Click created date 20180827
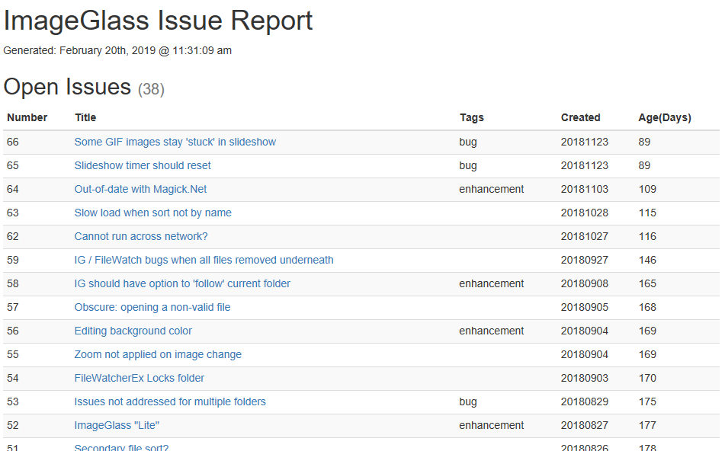 point(585,425)
